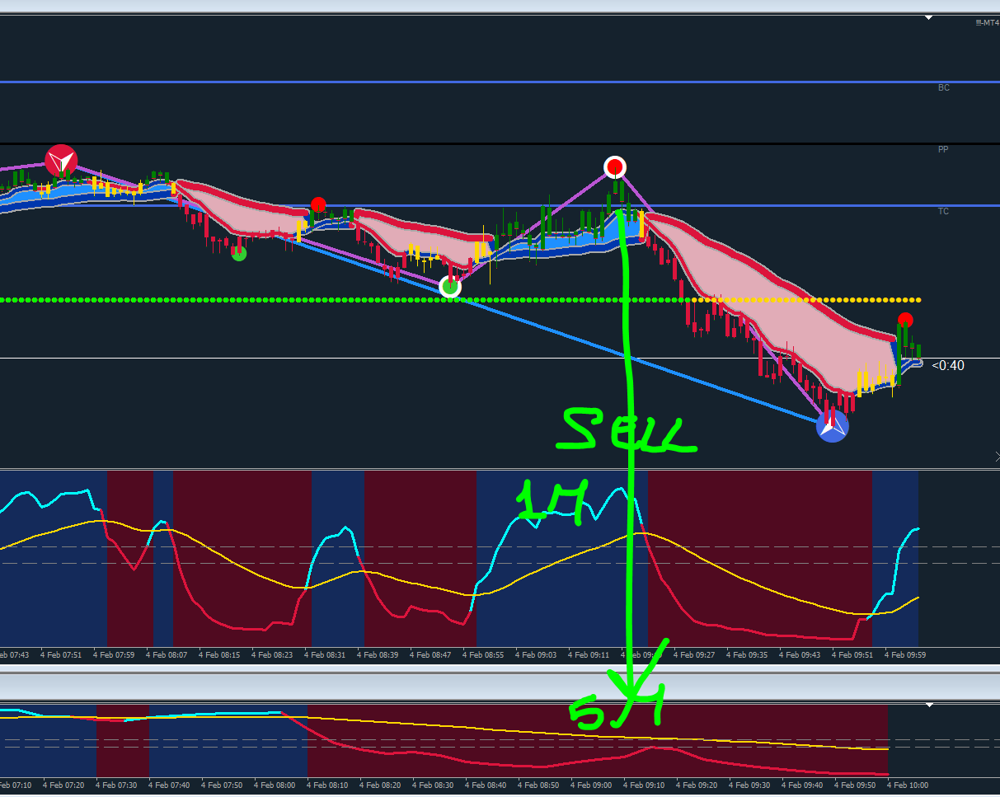The height and width of the screenshot is (797, 1000).
Task: Click the 4 Feb 08:07 time label
Action: point(167,655)
